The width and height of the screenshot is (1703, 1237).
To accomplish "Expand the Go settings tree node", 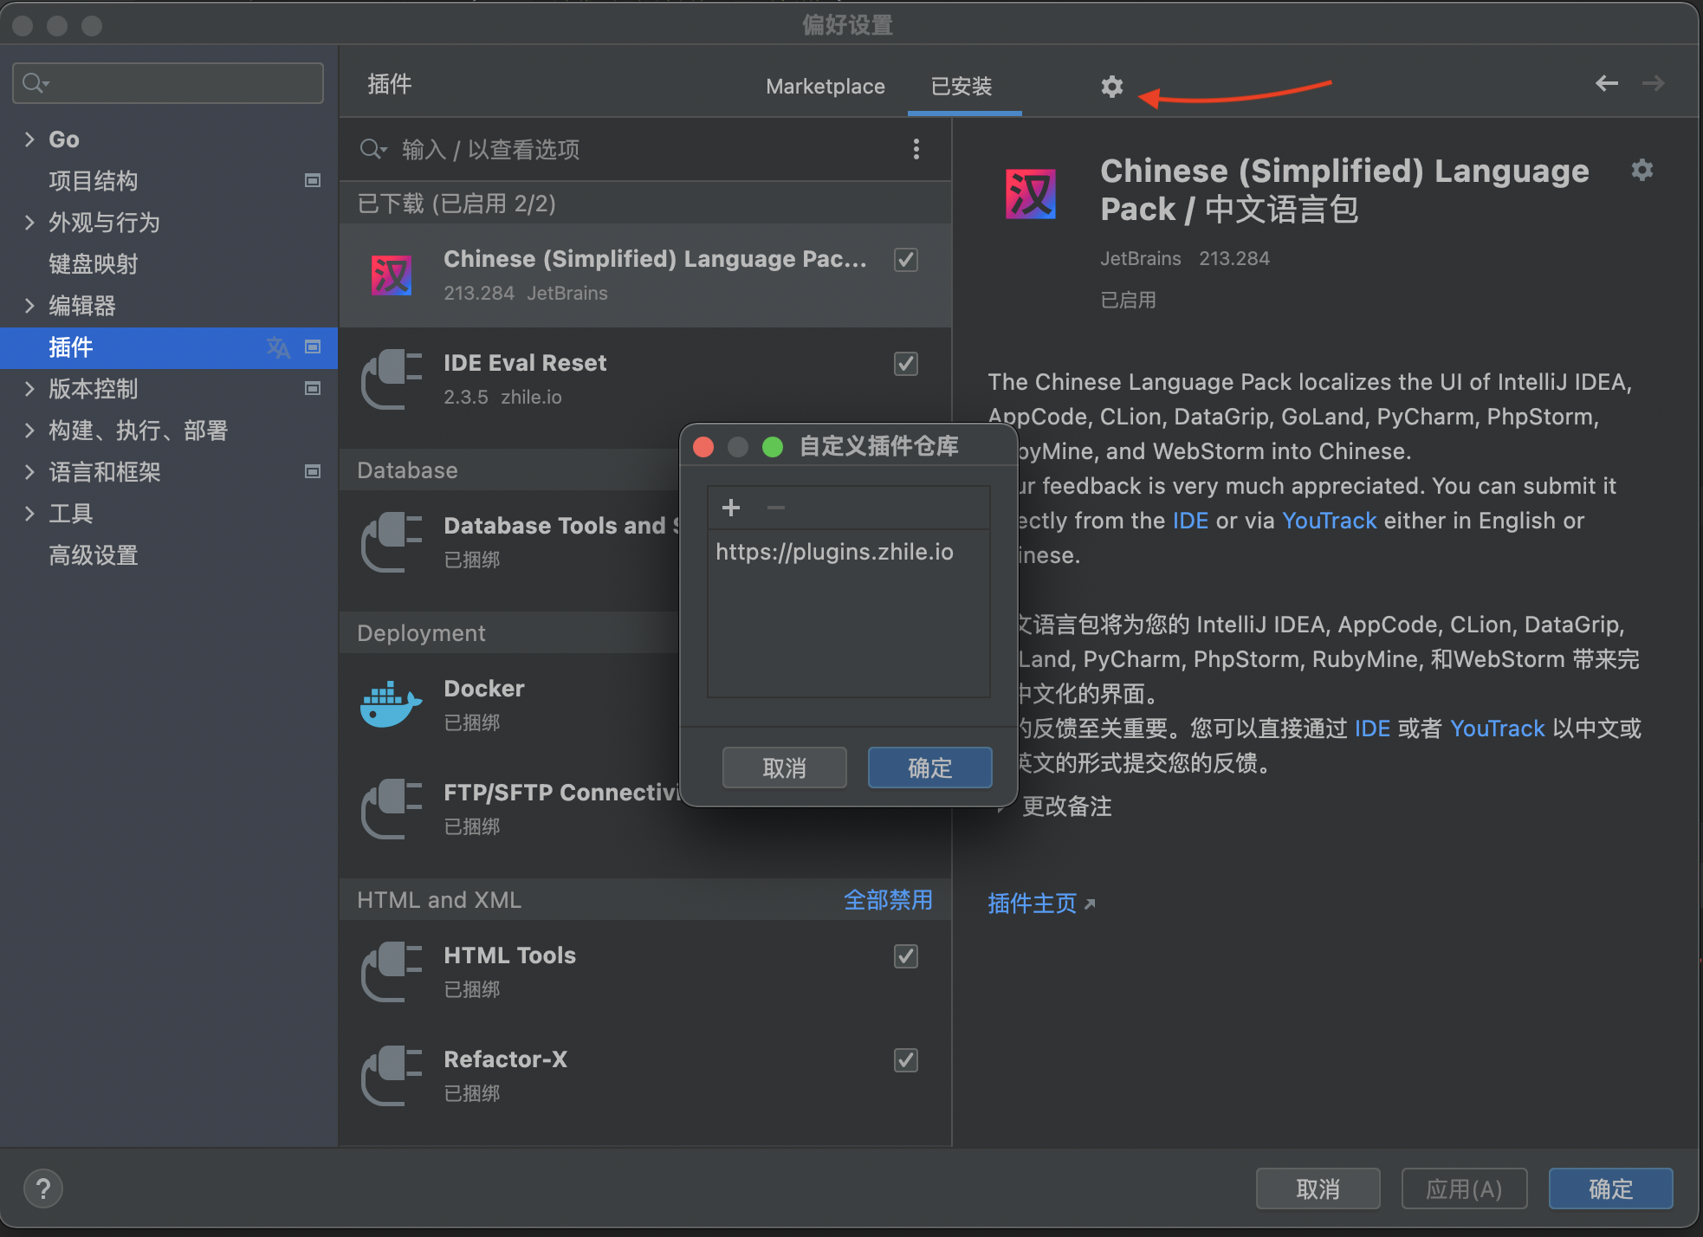I will click(x=29, y=139).
